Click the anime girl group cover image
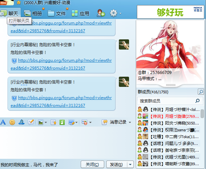Image resolution: width=206 pixels, height=169 pixels. pos(170,44)
